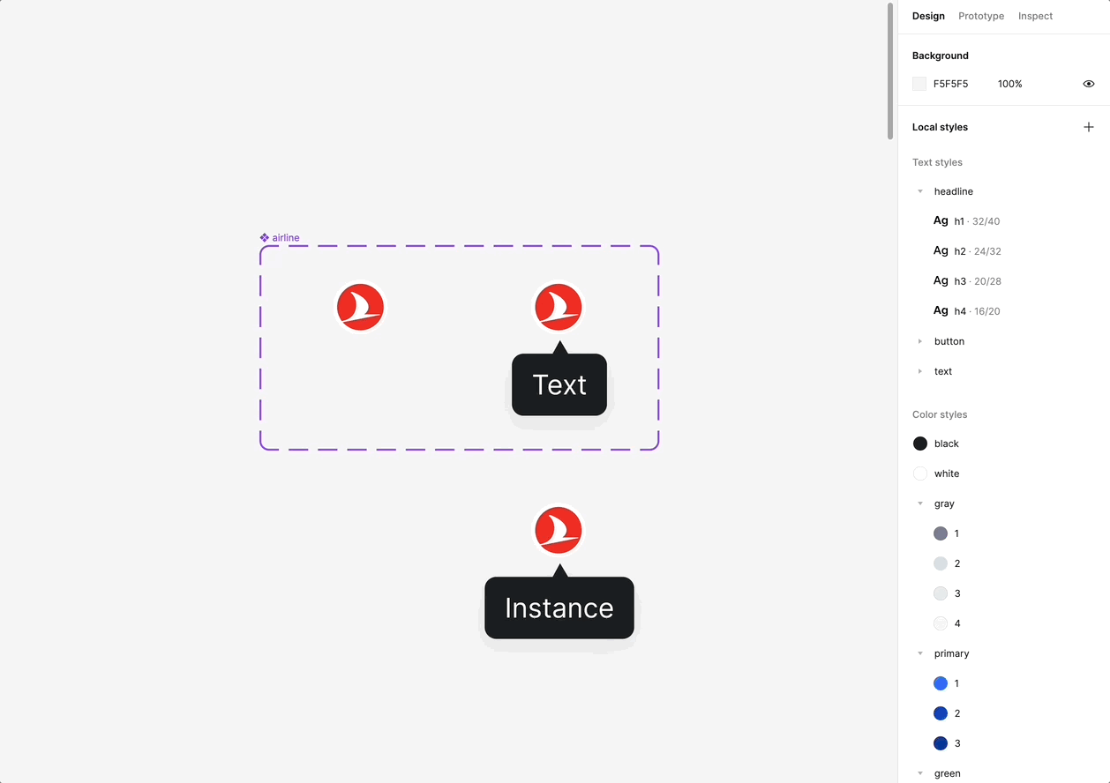Select the black color style swatch

click(920, 444)
